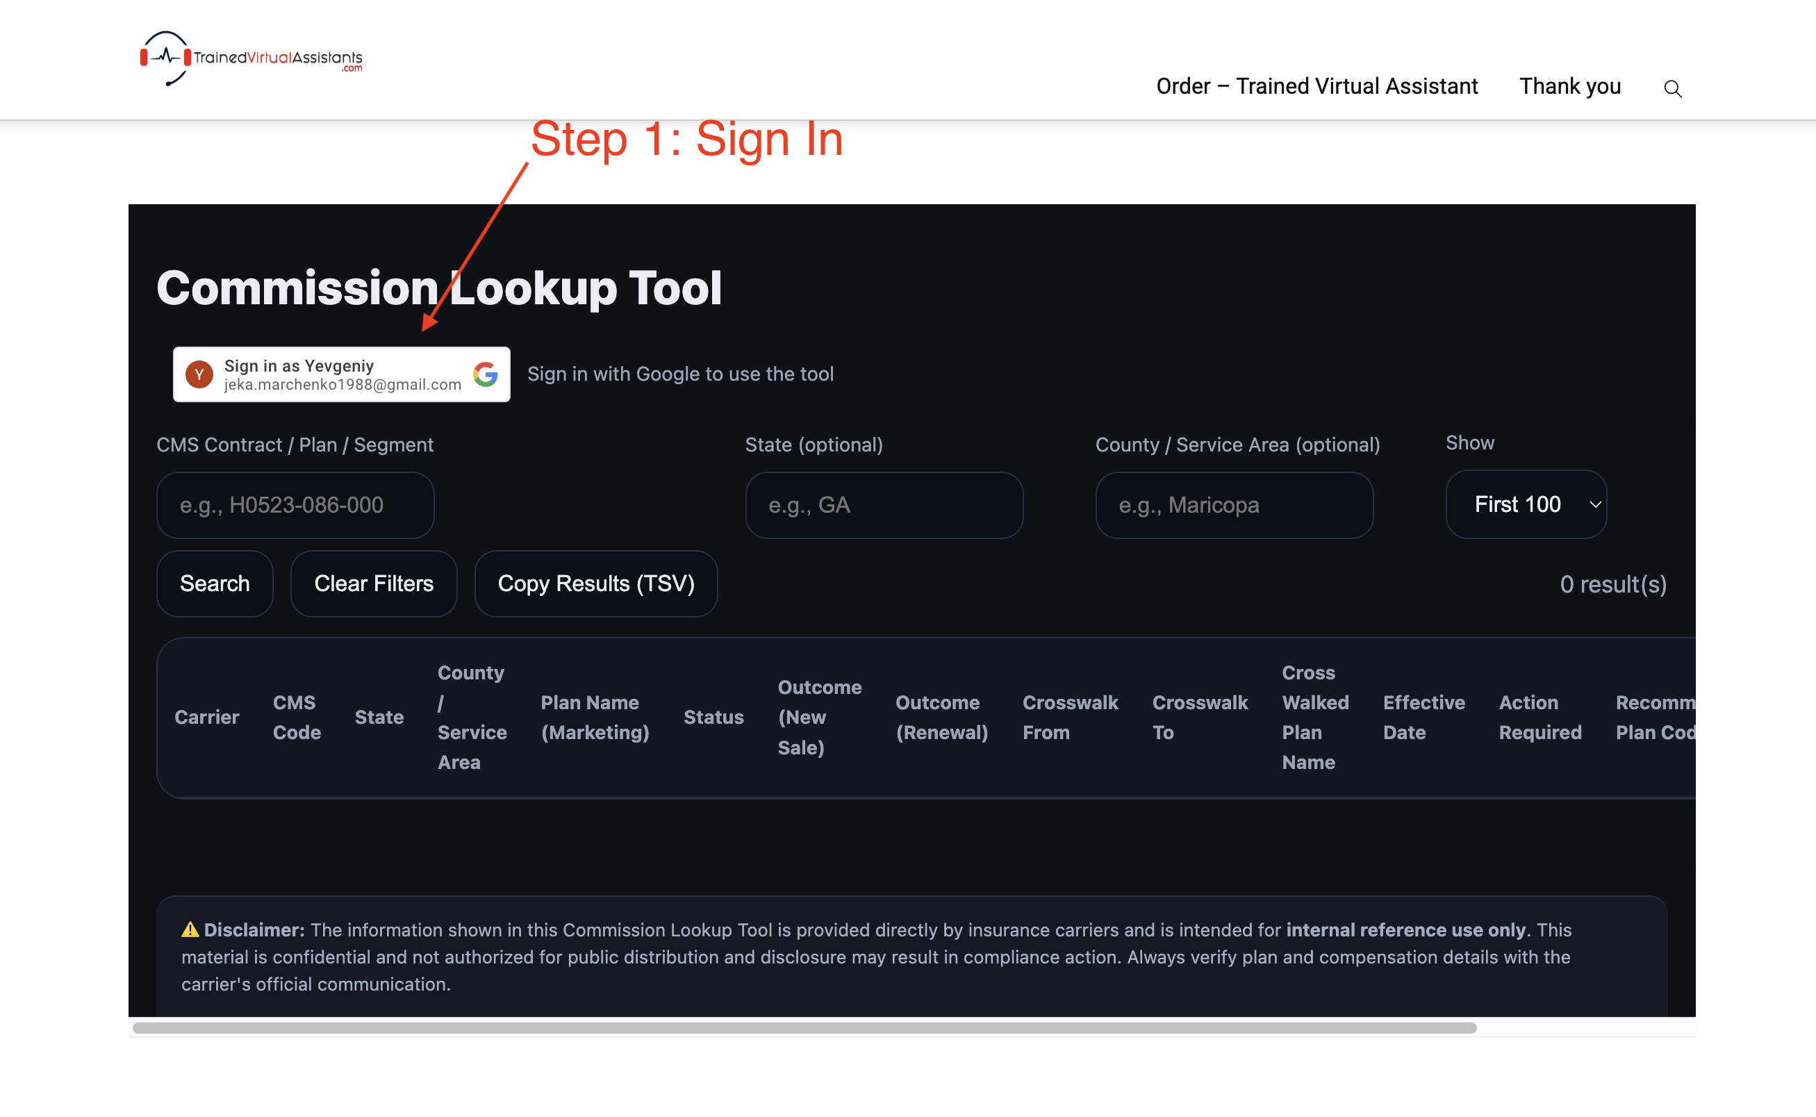The height and width of the screenshot is (1117, 1816).
Task: Click the Clear Filters button
Action: click(374, 584)
